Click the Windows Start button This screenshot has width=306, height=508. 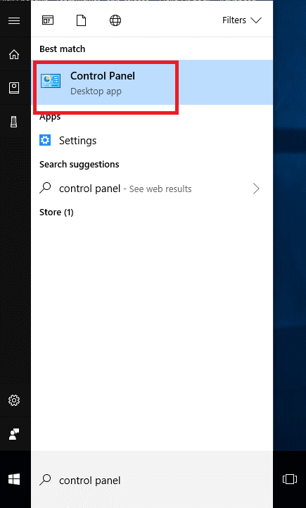pyautogui.click(x=14, y=479)
